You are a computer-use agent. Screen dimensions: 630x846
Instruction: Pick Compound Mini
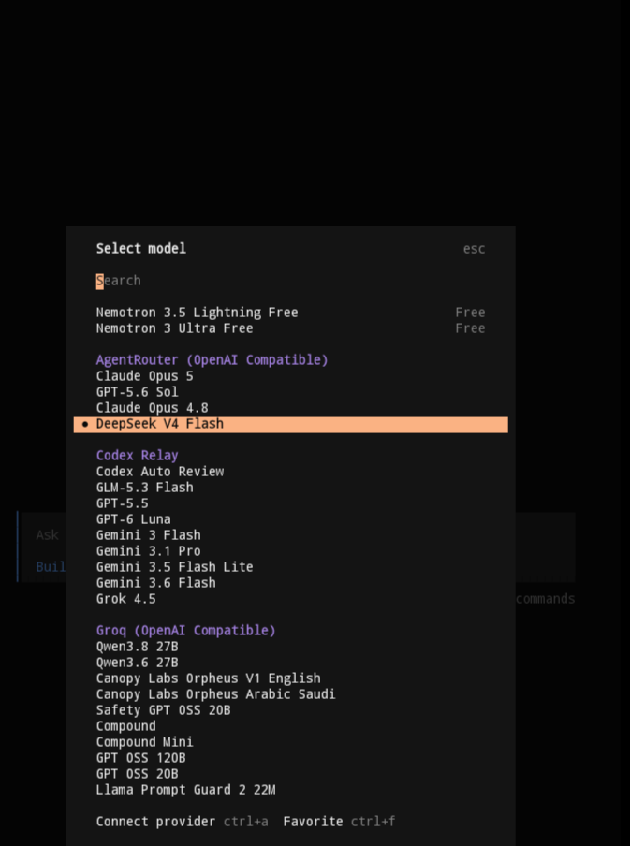[x=290, y=742]
